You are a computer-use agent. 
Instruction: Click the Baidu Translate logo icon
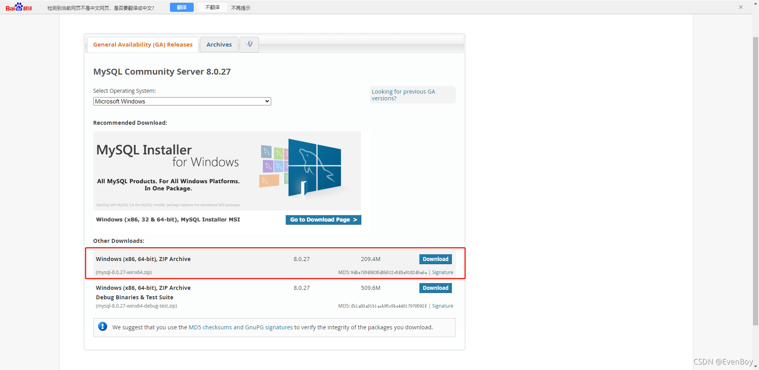[x=19, y=7]
